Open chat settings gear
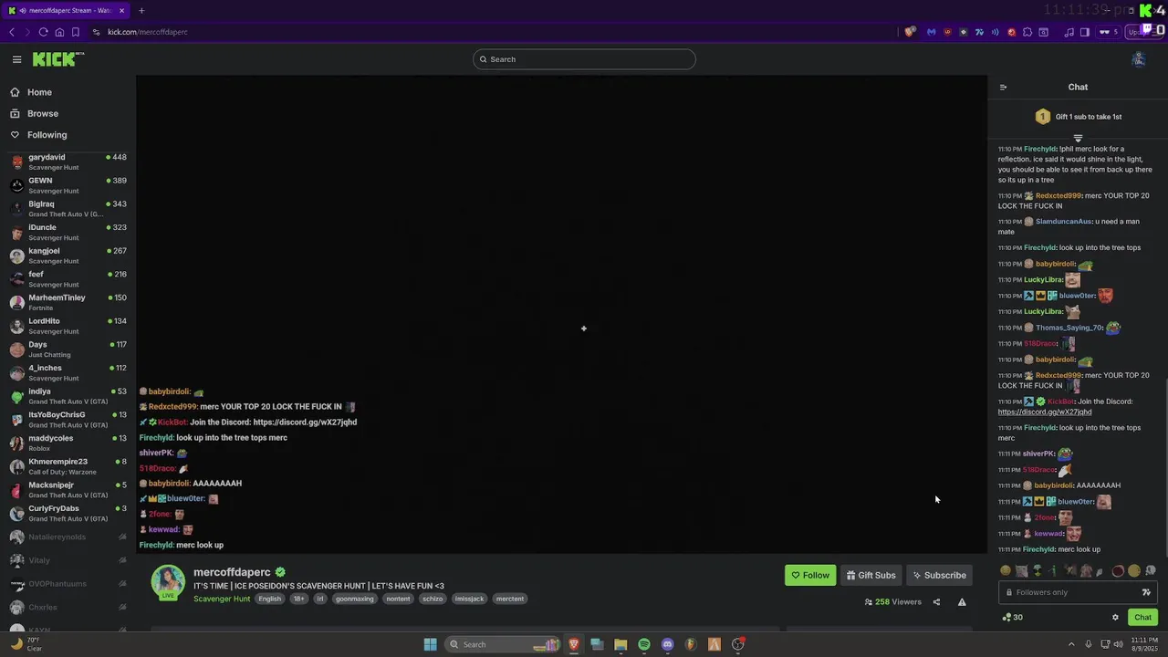The height and width of the screenshot is (657, 1168). tap(1115, 618)
